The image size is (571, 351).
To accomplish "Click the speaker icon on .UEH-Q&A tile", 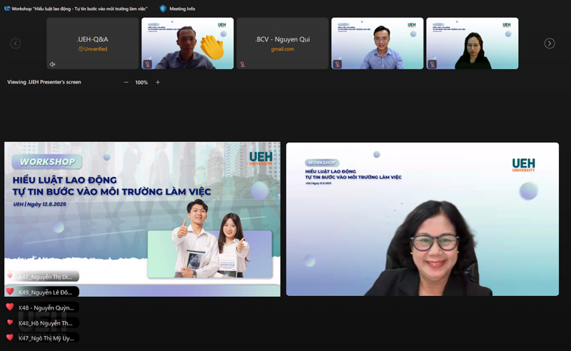I will pyautogui.click(x=53, y=64).
